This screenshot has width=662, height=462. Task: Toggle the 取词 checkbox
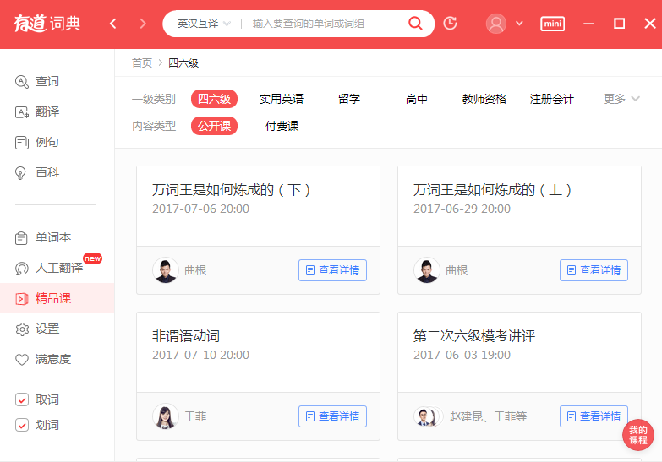point(23,399)
